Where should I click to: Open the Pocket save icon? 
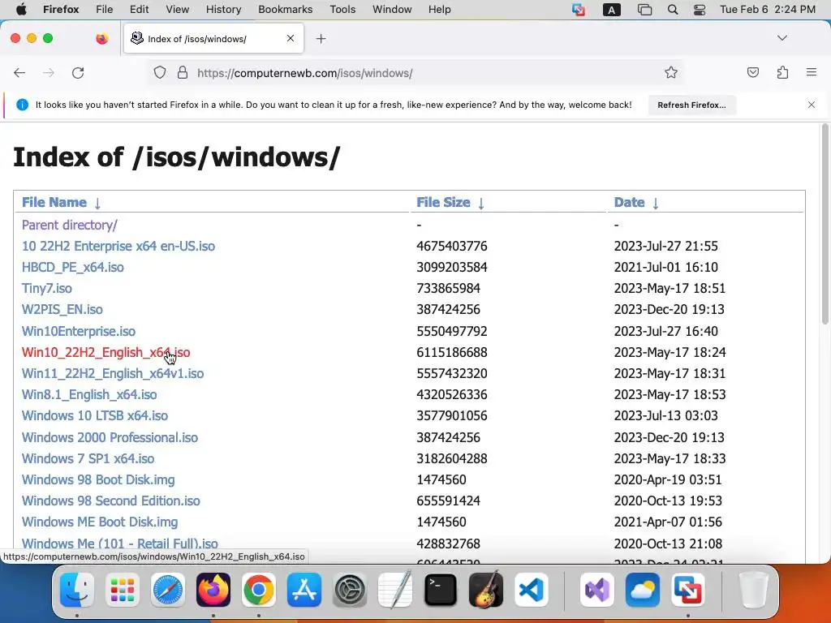[752, 72]
